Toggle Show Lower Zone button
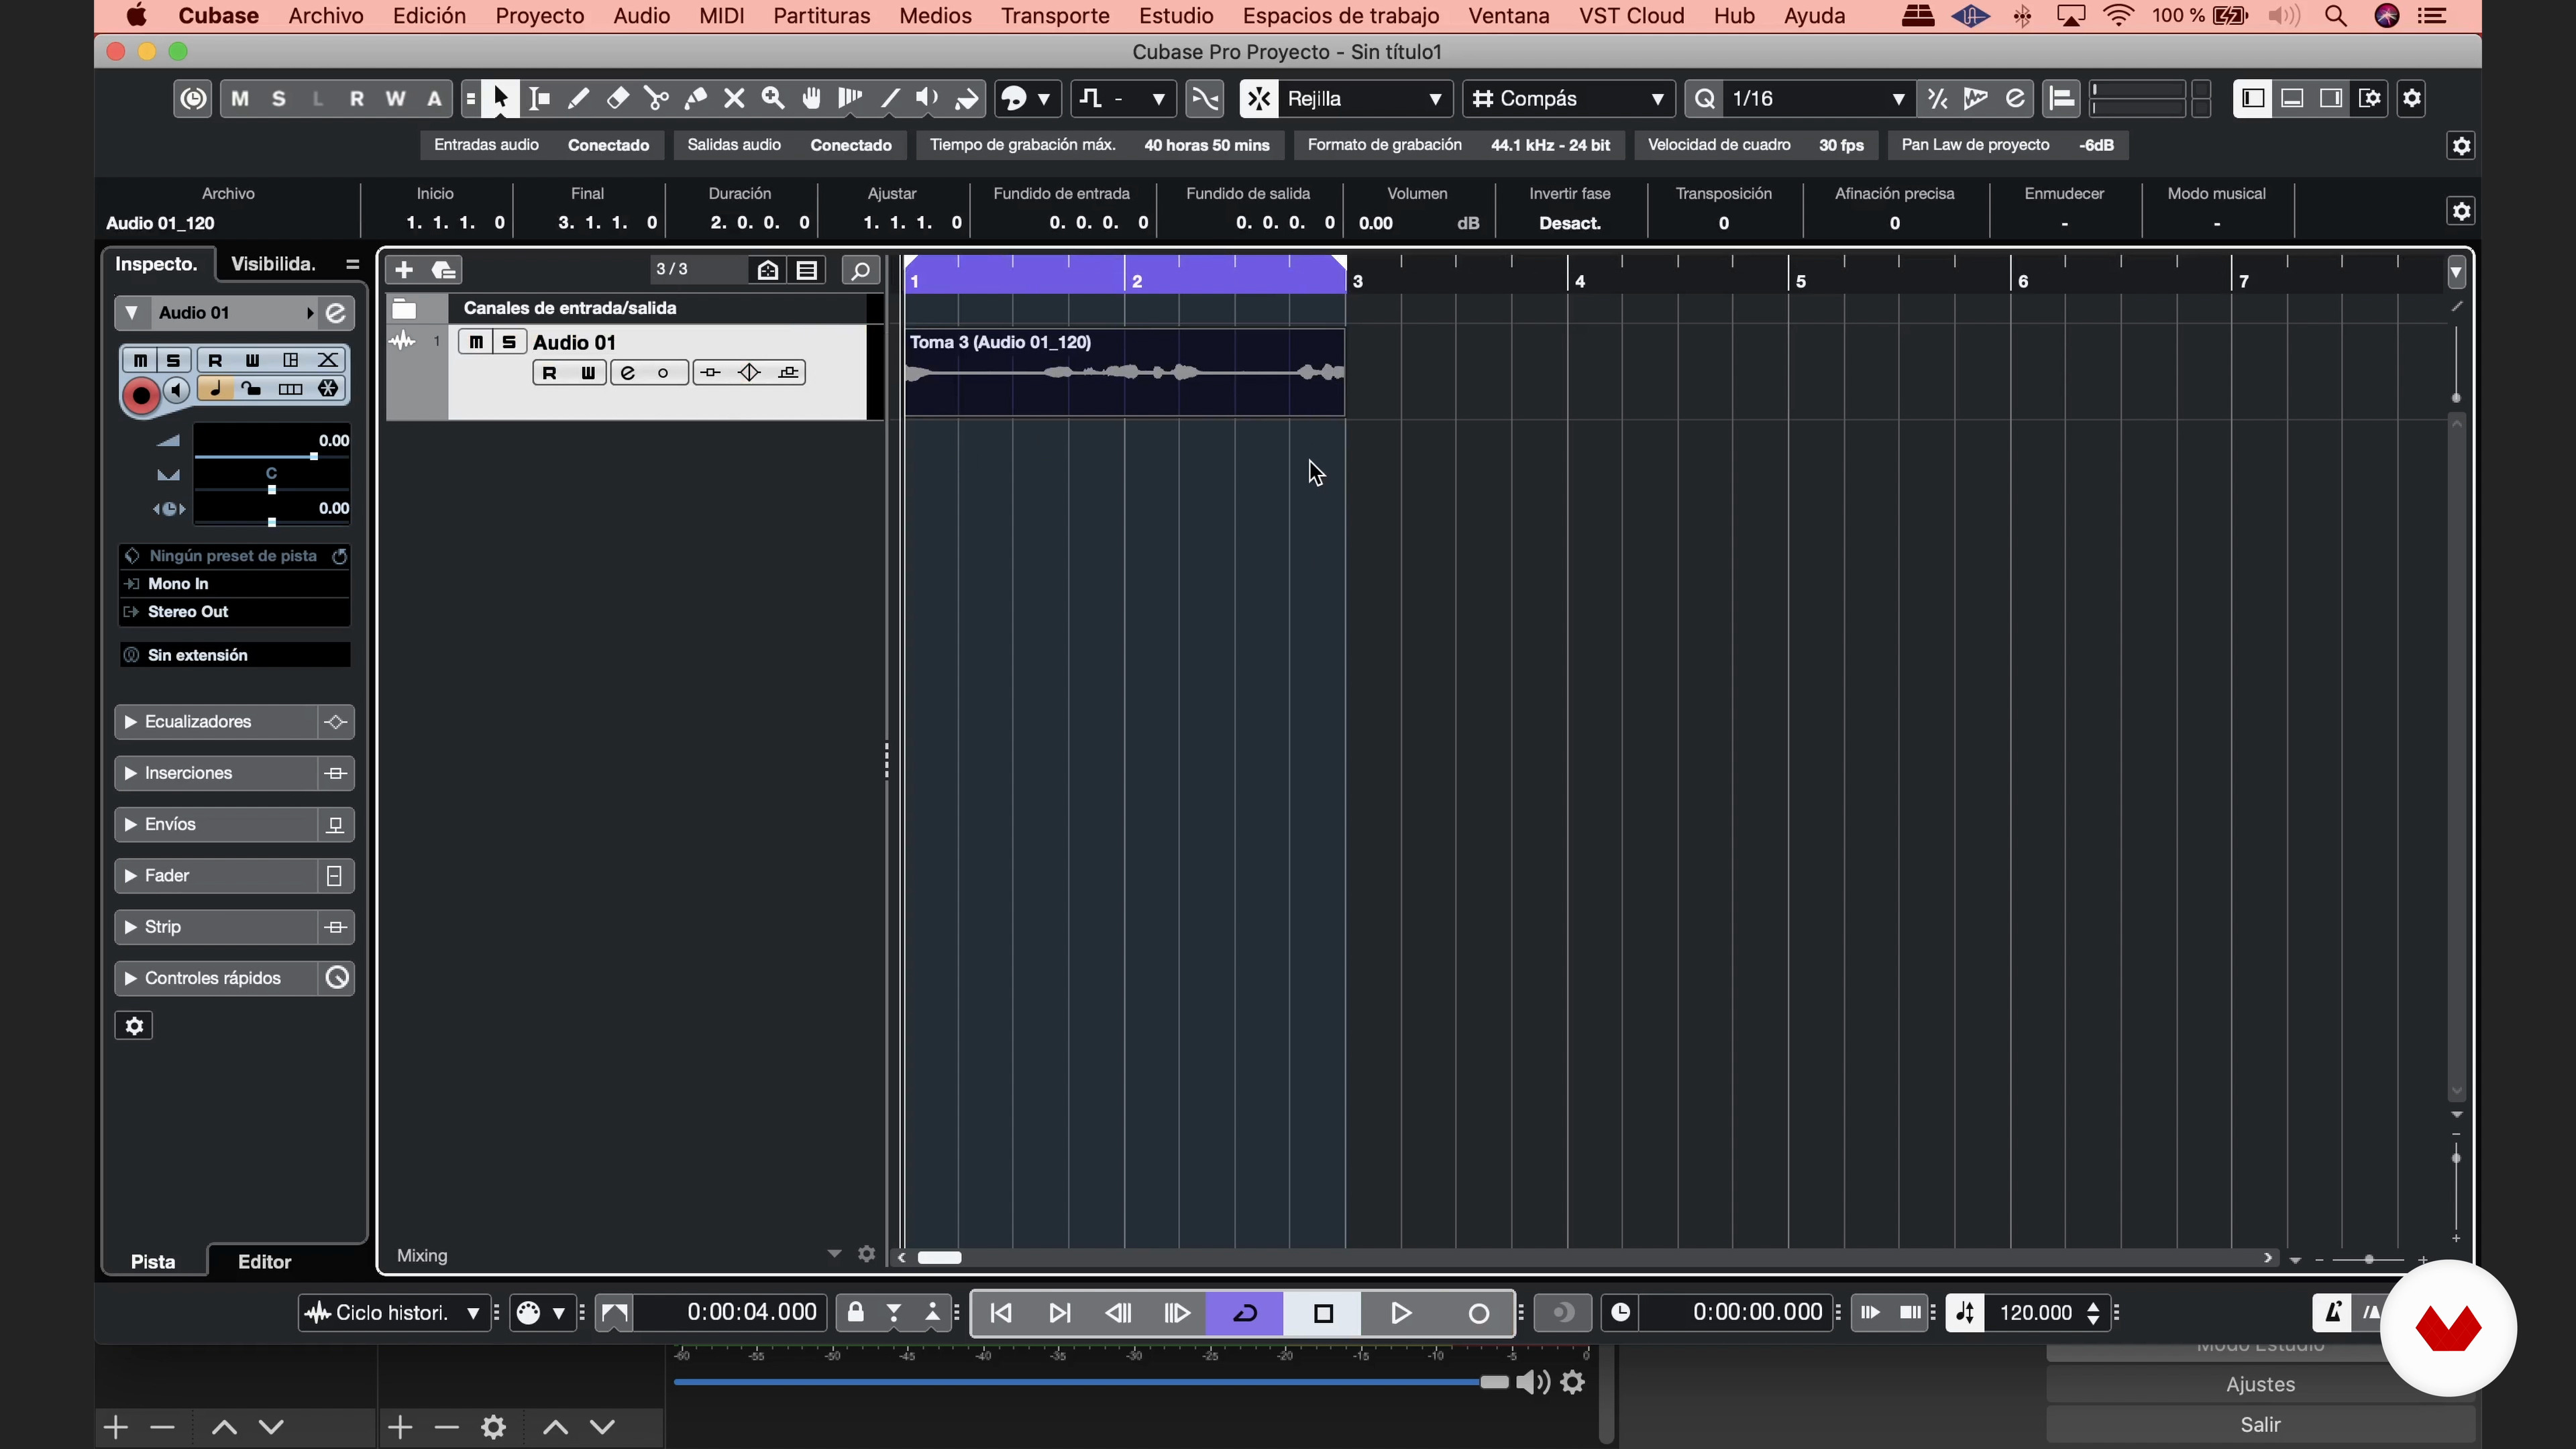The height and width of the screenshot is (1449, 2576). pos(2292,98)
